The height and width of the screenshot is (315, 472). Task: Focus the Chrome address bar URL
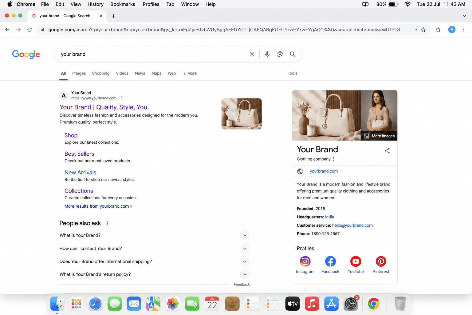pos(224,30)
